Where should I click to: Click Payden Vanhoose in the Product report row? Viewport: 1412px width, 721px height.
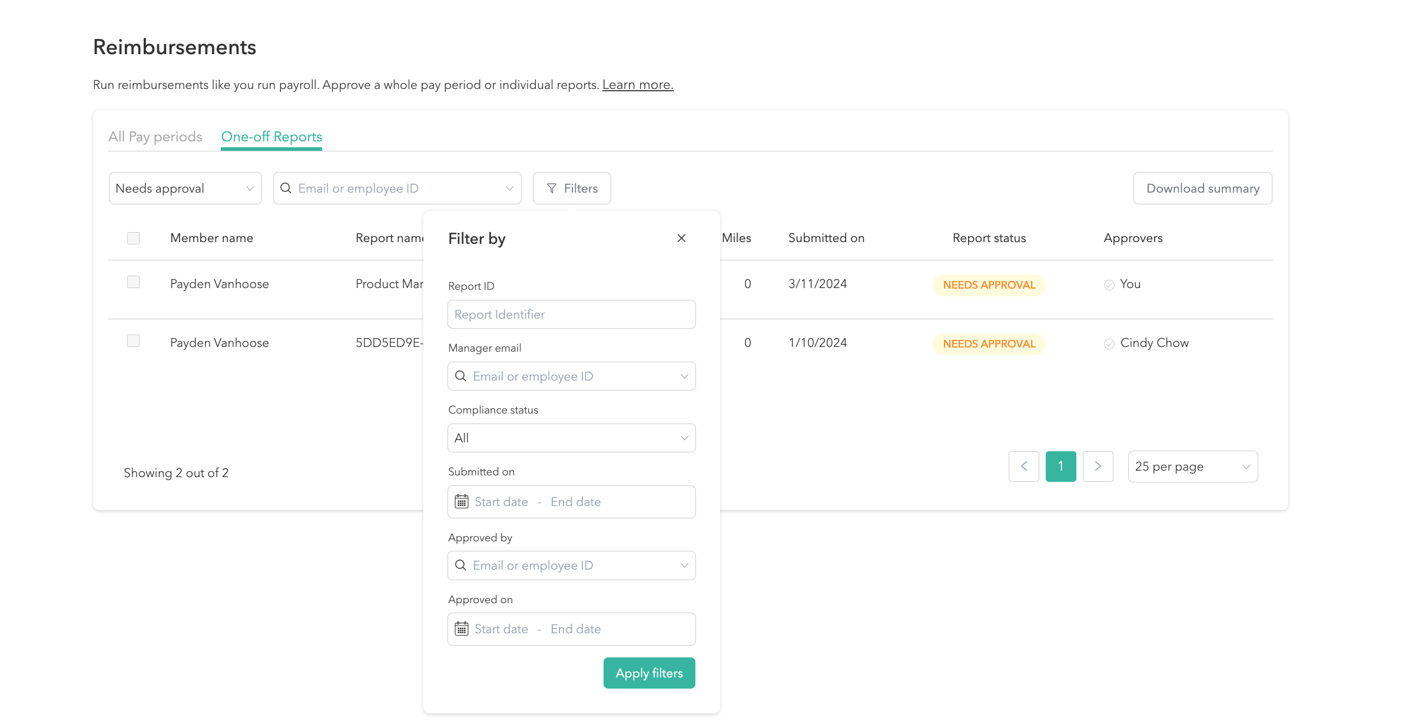tap(220, 284)
